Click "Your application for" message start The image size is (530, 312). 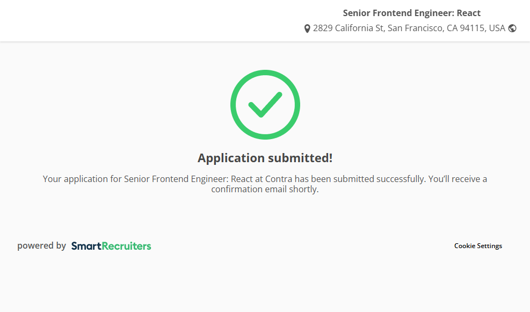[x=82, y=179]
